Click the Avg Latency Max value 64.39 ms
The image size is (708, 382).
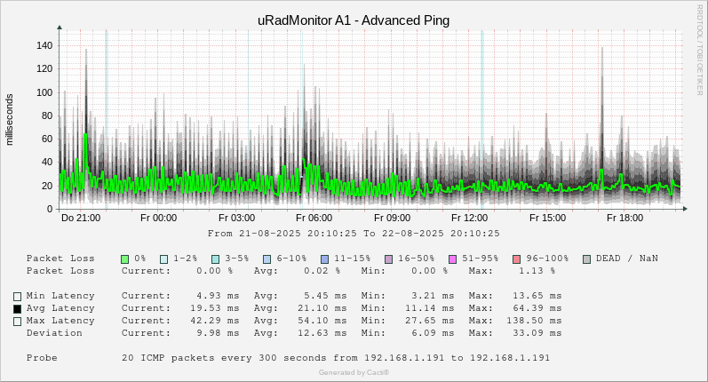(x=537, y=308)
